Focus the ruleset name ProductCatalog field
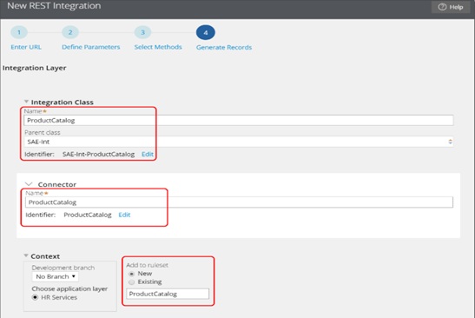 [x=168, y=294]
